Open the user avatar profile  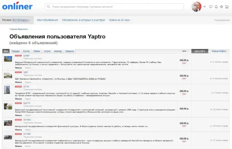tap(196, 7)
